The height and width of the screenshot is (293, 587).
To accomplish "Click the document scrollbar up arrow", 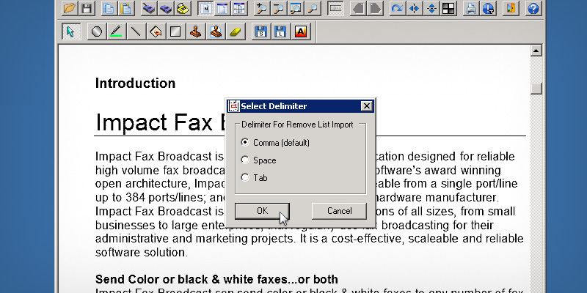I will click(x=536, y=51).
